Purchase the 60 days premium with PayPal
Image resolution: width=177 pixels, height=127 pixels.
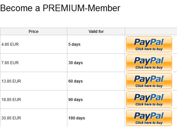click(x=149, y=81)
